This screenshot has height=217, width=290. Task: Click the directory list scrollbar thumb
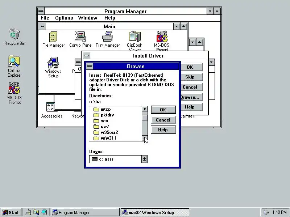pyautogui.click(x=145, y=118)
